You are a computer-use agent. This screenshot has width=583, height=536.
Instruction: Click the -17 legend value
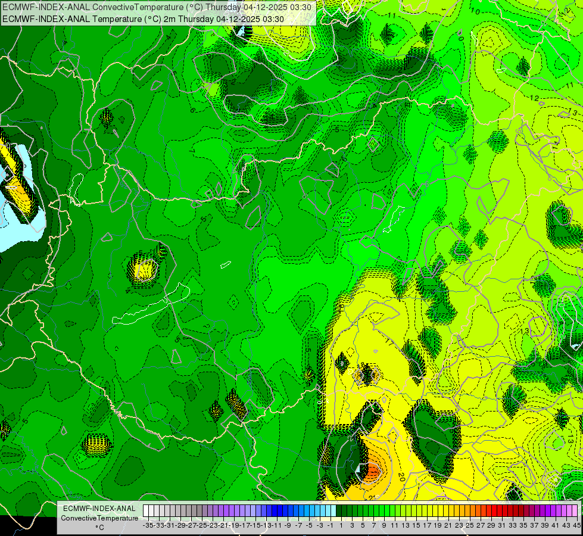point(245,526)
